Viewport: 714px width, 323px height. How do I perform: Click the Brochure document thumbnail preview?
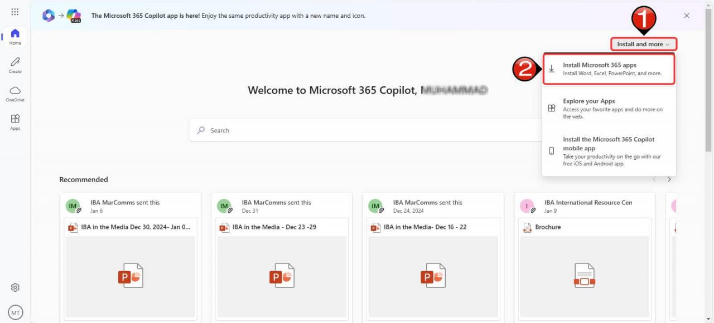click(584, 276)
